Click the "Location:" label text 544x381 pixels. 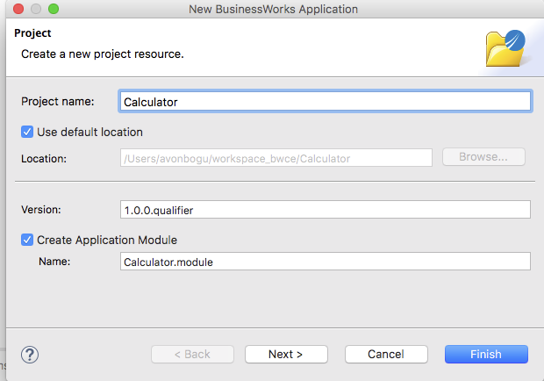pyautogui.click(x=46, y=158)
